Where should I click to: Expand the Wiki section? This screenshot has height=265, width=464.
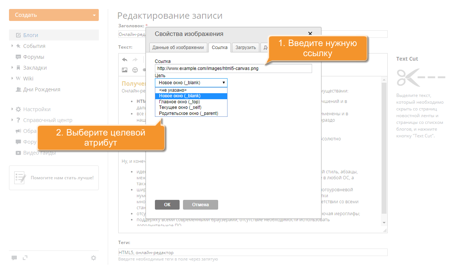12,78
